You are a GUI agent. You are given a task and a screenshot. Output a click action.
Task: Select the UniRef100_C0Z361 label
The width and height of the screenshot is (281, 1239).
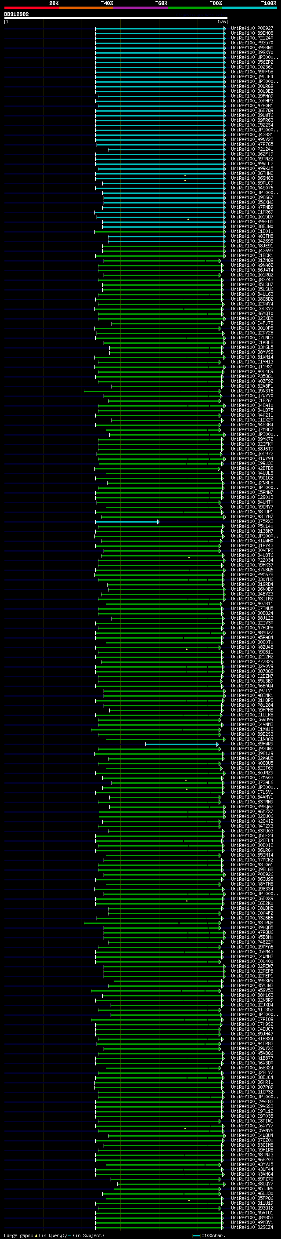252,67
